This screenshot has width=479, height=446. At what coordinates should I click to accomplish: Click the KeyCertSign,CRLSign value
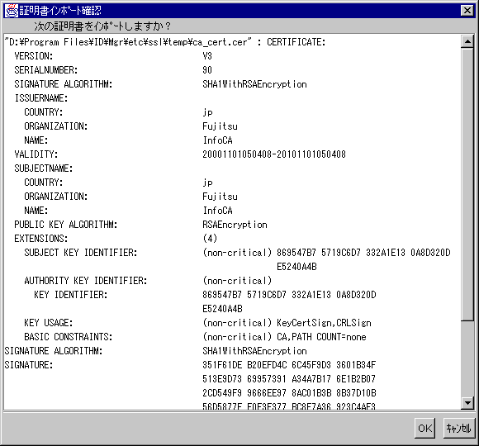pos(324,323)
